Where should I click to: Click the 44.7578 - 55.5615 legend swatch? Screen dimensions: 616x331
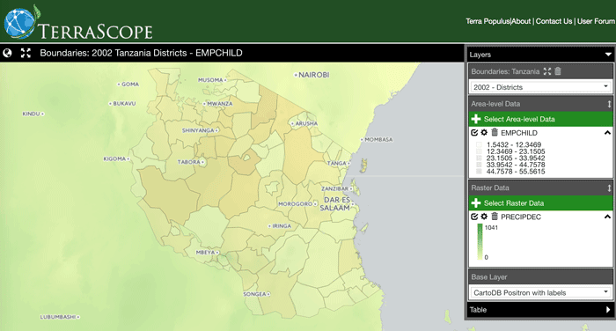coord(479,172)
